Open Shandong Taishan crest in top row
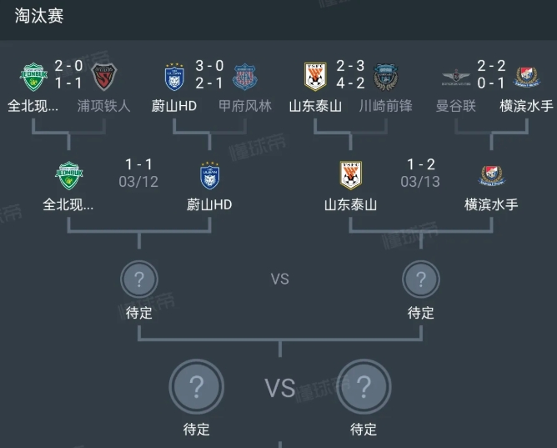The image size is (557, 448). [315, 77]
